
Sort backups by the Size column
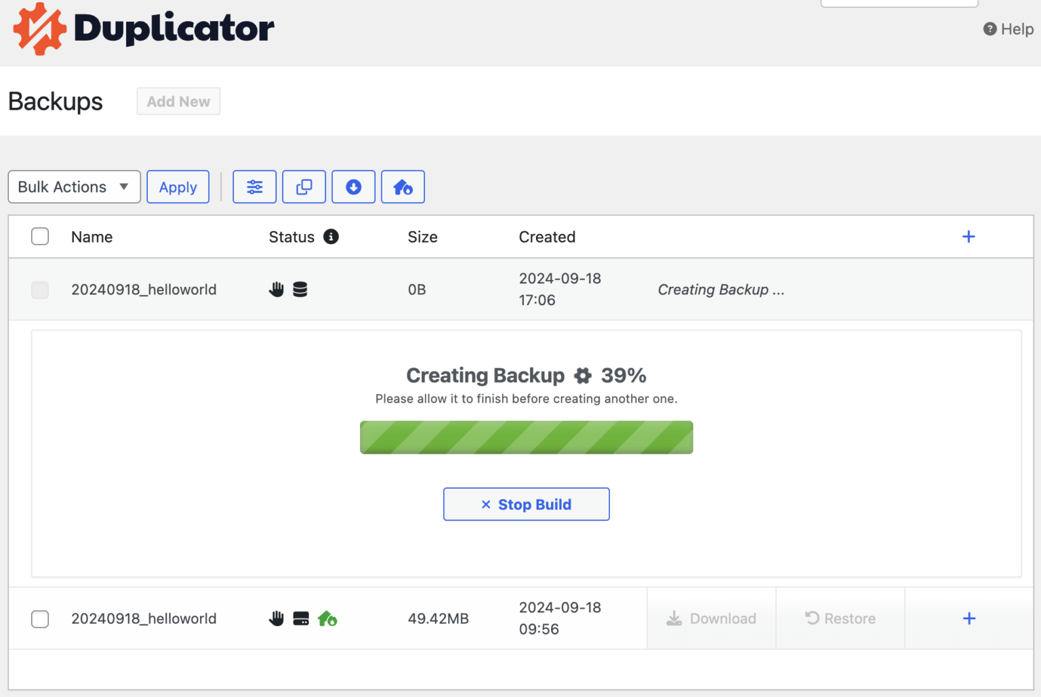(x=422, y=237)
